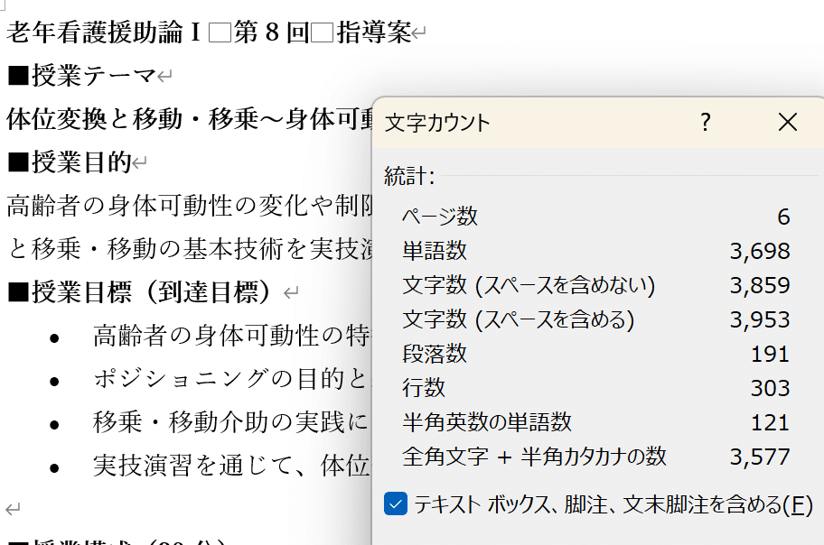Close the 文字カウント dialog
This screenshot has width=824, height=545.
click(787, 122)
